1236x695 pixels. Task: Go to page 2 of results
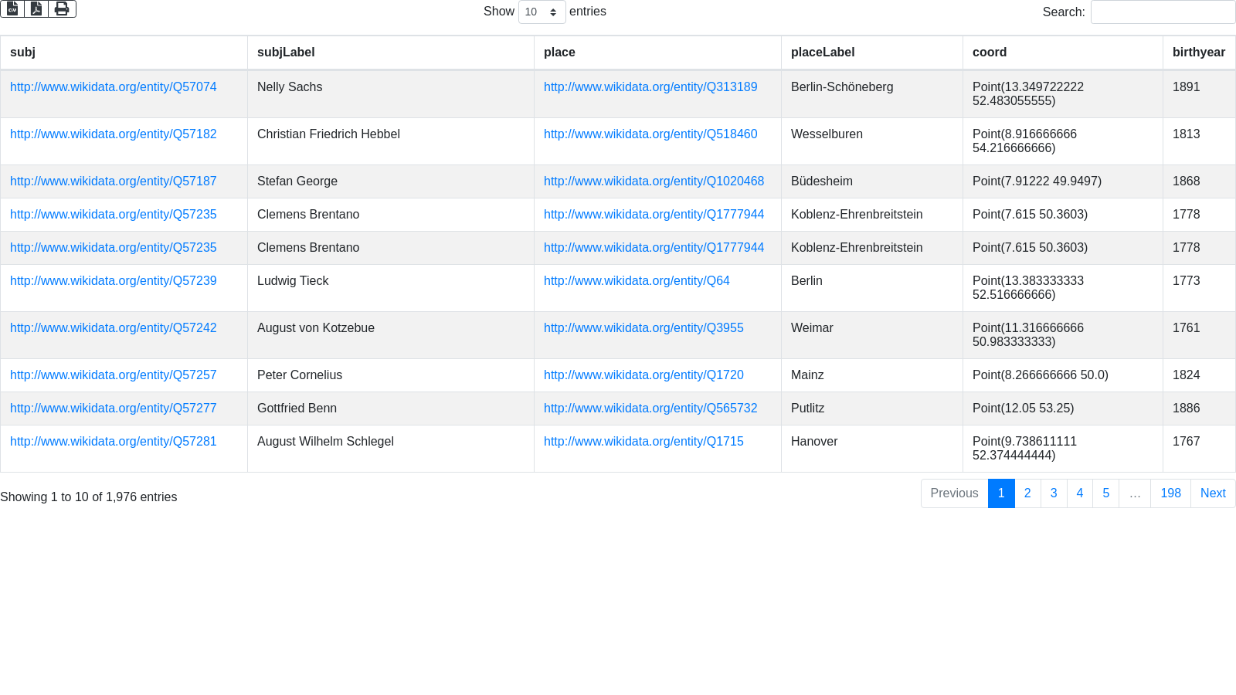click(x=1027, y=493)
